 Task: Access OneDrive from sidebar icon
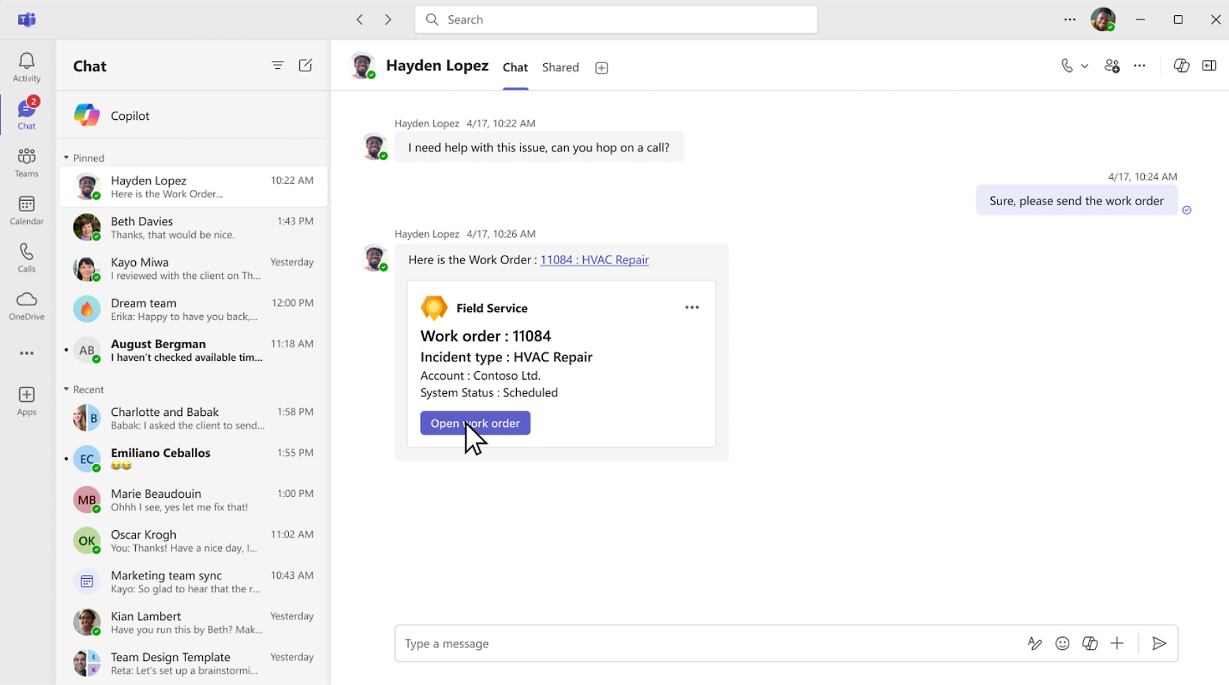27,306
